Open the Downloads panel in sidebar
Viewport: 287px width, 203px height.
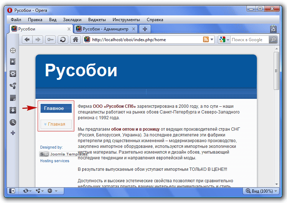pyautogui.click(x=13, y=110)
